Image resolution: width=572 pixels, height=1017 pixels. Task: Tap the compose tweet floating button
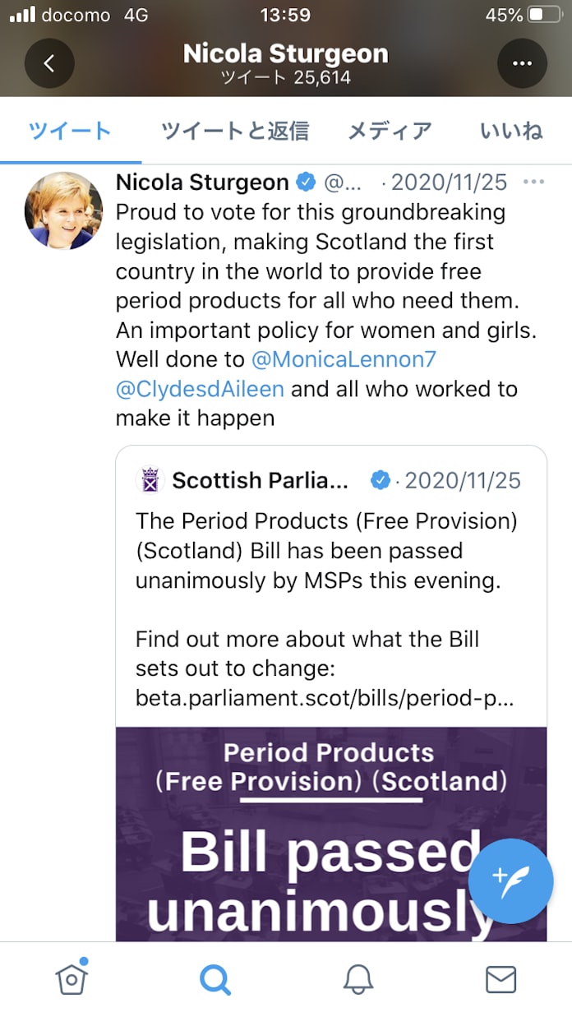[x=510, y=881]
